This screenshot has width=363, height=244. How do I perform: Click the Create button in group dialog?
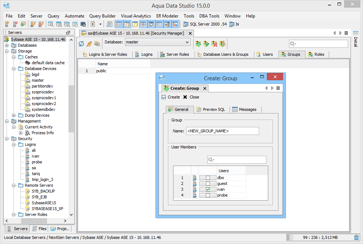coord(171,97)
